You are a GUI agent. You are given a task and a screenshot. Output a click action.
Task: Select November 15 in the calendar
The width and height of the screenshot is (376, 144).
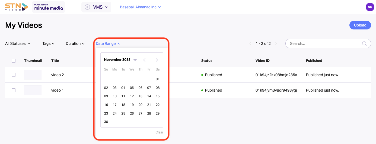[158, 96]
